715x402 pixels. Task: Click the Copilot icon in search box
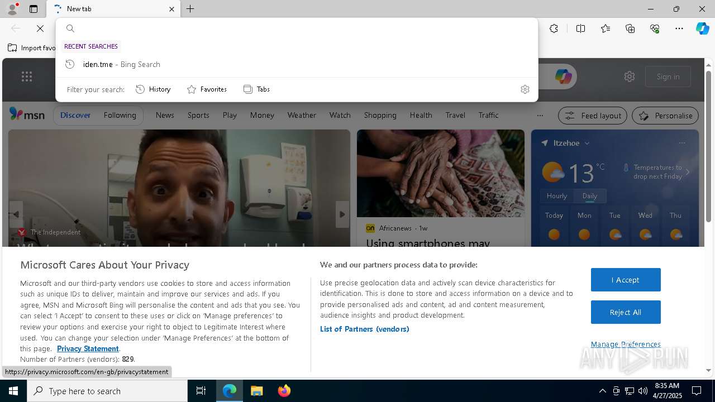tap(563, 76)
